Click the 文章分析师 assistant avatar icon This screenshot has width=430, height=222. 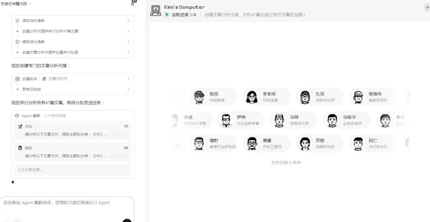[x=44, y=79]
